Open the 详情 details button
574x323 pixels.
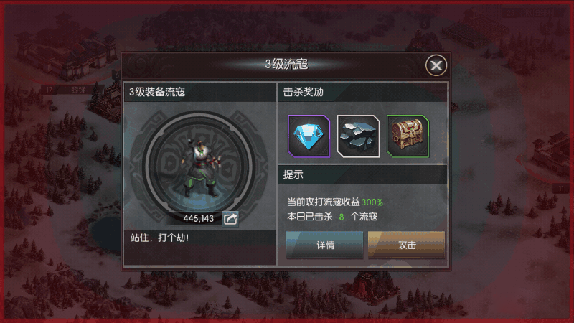click(325, 245)
